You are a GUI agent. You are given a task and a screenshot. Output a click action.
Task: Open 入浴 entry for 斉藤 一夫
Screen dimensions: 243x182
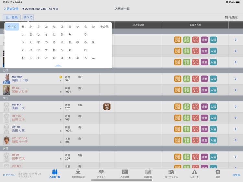coord(213,107)
